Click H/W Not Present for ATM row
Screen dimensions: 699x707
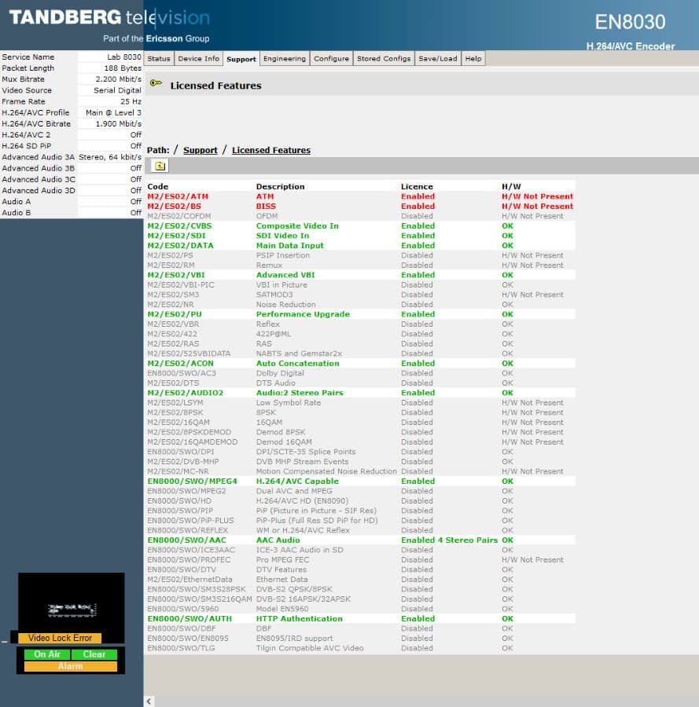[538, 196]
